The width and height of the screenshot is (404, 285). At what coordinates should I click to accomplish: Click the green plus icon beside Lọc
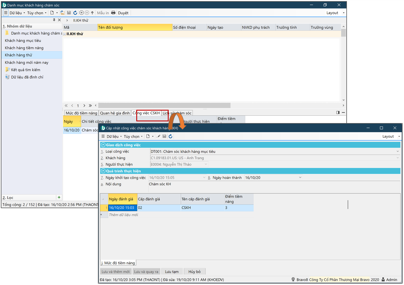click(59, 197)
